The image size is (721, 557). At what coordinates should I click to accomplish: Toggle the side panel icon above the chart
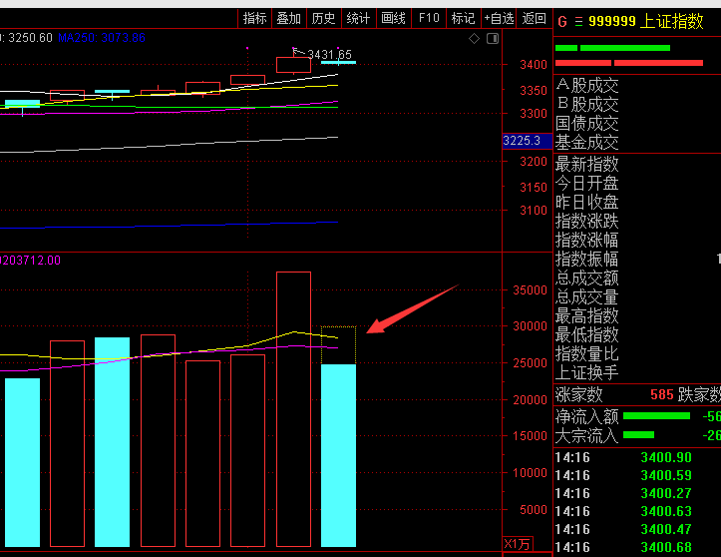click(490, 38)
